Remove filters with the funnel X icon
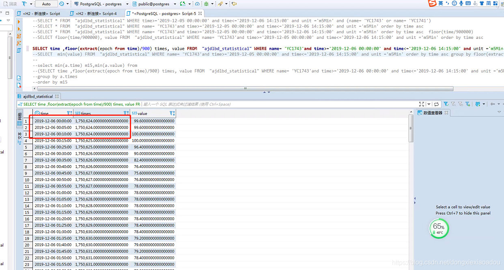 453,104
